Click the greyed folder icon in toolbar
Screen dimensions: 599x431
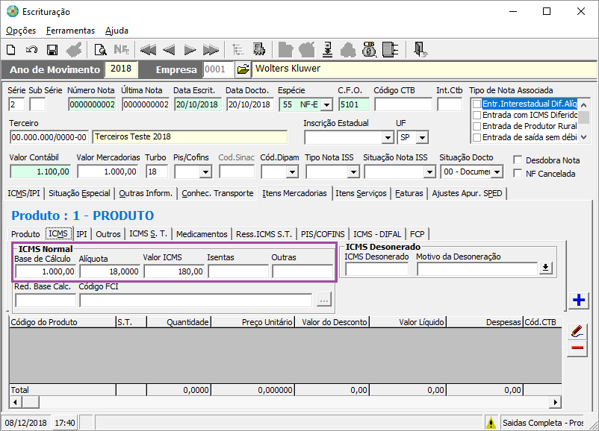pos(286,49)
